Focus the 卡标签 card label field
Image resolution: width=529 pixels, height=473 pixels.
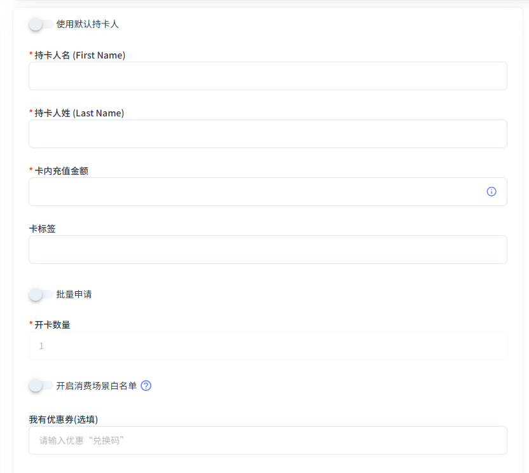point(268,249)
